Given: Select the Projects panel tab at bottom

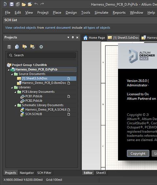Looking at the screenshot, I should click(10, 173).
